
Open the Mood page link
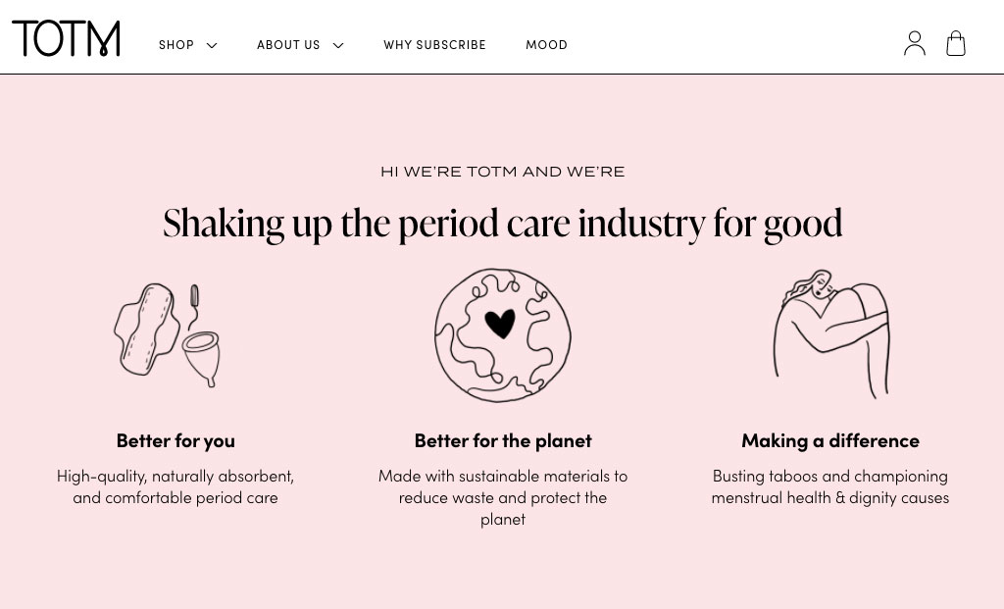pos(546,45)
